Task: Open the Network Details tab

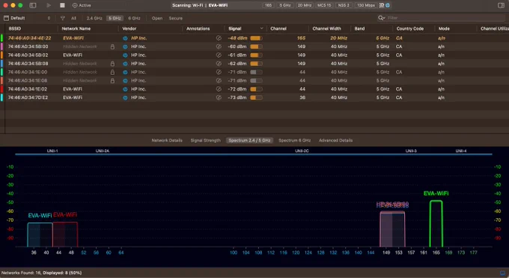Action: click(167, 140)
